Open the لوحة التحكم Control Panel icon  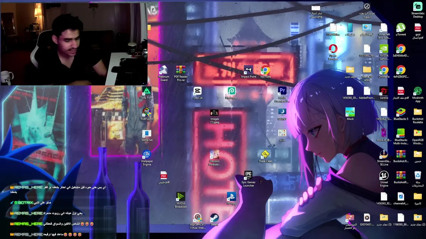[x=367, y=30]
